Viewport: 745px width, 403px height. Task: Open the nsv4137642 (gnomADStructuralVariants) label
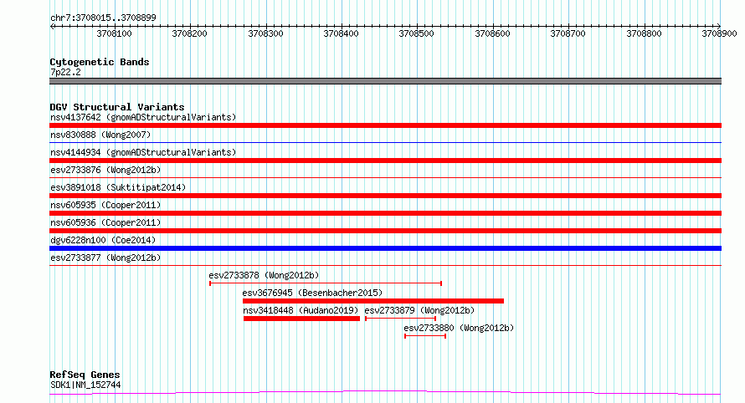coord(143,117)
